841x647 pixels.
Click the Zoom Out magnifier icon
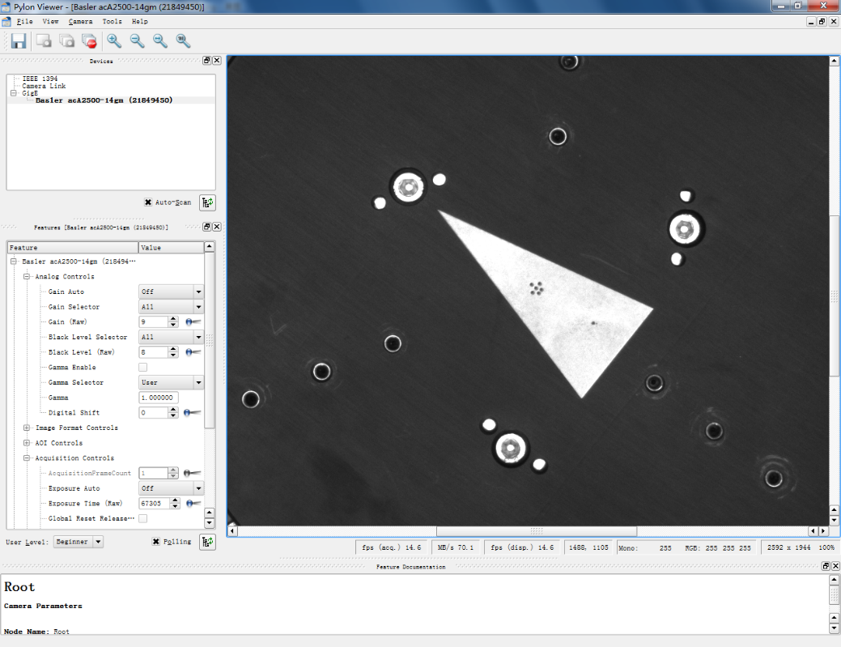[138, 40]
